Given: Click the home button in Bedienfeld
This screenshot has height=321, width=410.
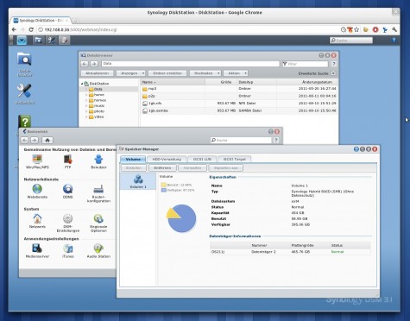Looking at the screenshot, I should [47, 140].
